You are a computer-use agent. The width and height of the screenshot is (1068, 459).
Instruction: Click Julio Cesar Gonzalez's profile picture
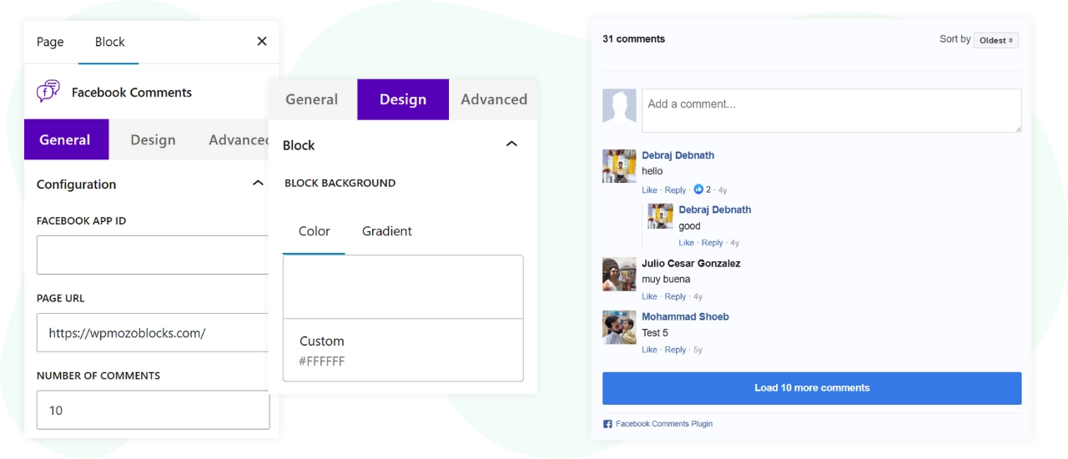tap(619, 274)
